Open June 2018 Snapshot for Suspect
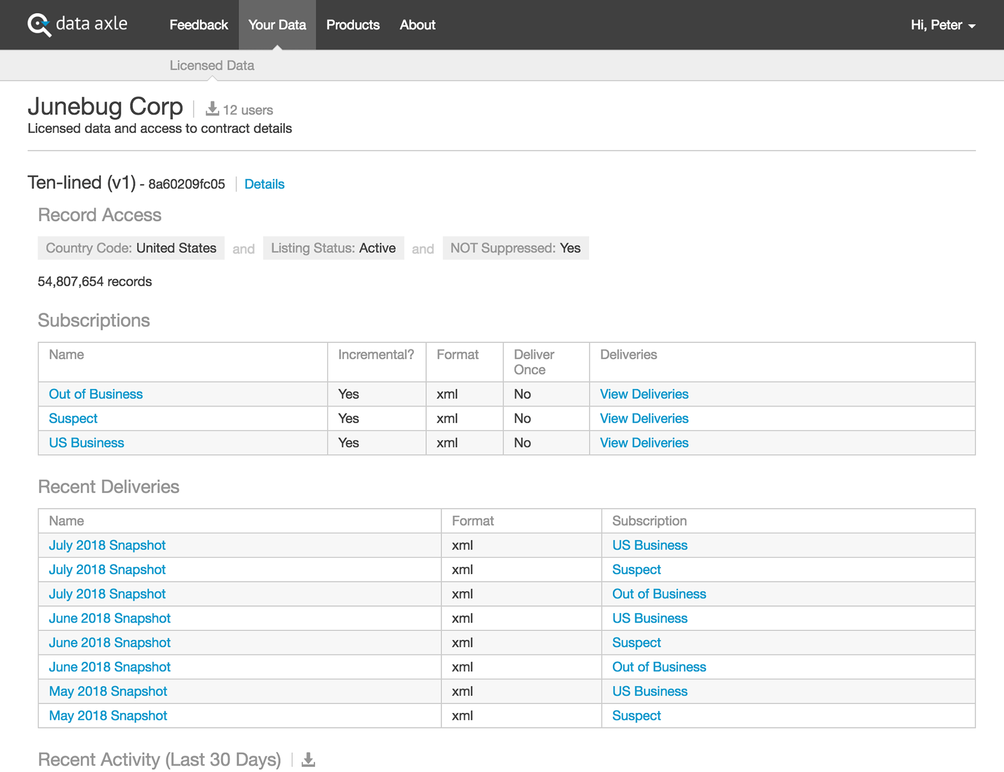This screenshot has width=1004, height=772. coord(109,642)
